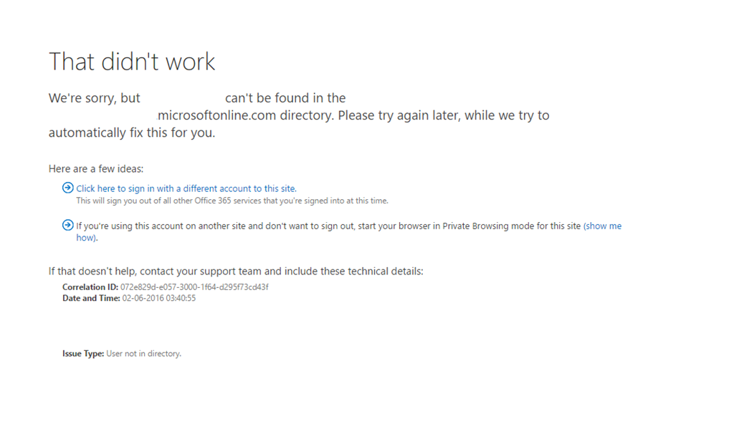
Task: Click the "Issue Type:" bold label
Action: (x=83, y=353)
